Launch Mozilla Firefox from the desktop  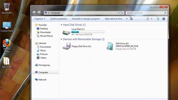tap(7, 46)
